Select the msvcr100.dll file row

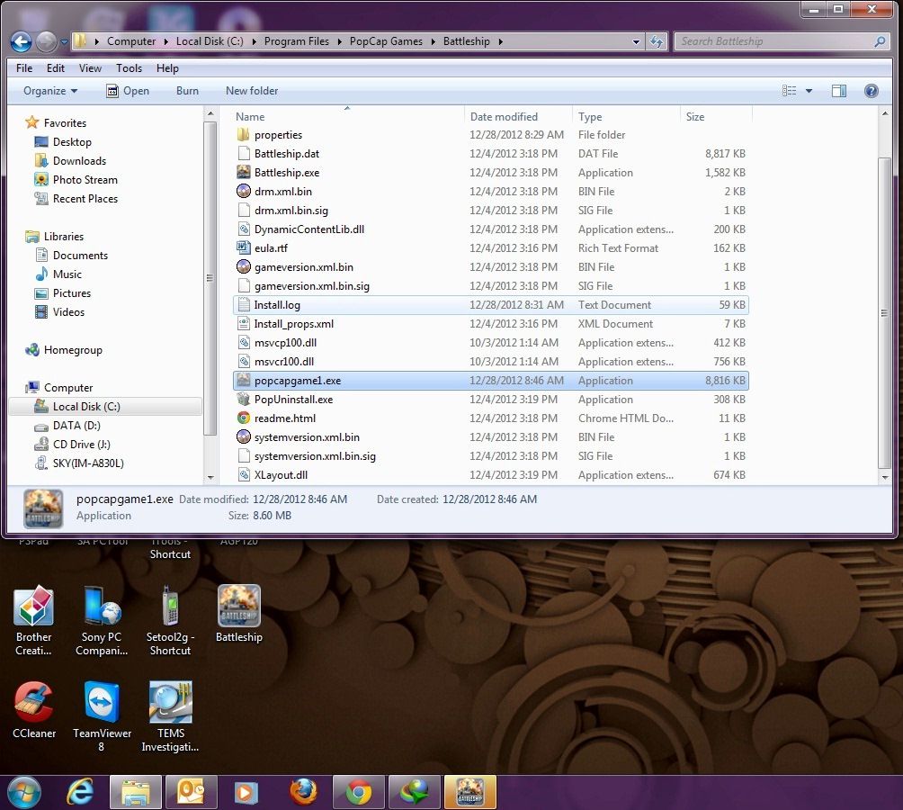[x=491, y=361]
